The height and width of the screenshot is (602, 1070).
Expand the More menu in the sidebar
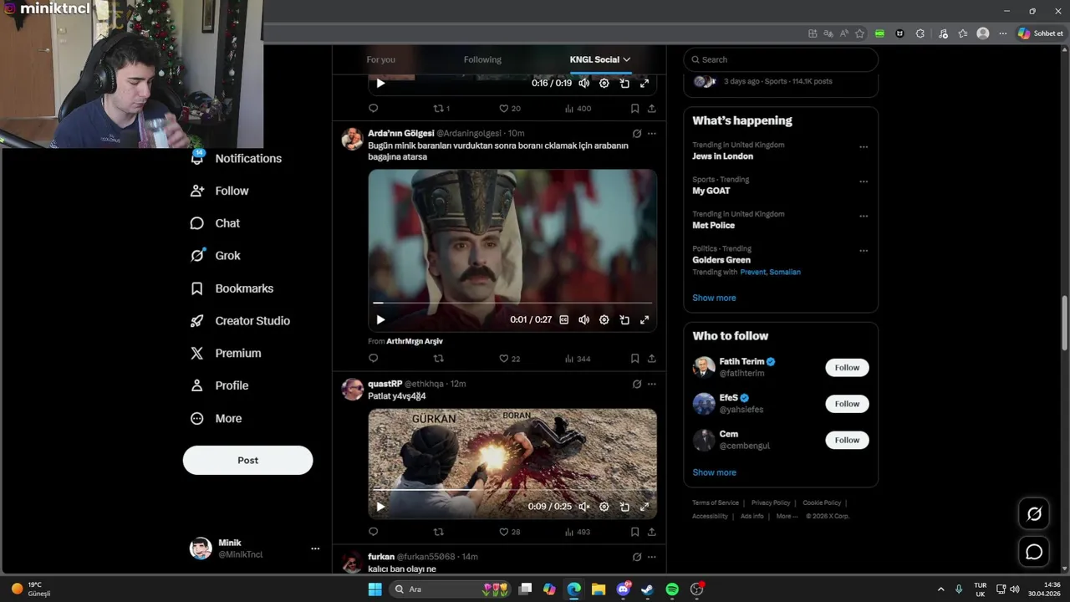(217, 419)
